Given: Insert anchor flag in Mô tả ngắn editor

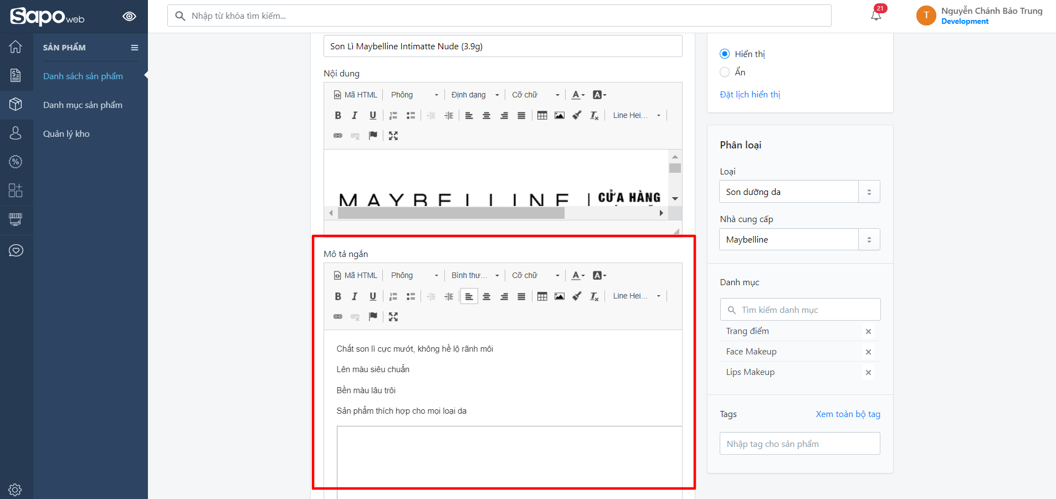Looking at the screenshot, I should pyautogui.click(x=373, y=316).
